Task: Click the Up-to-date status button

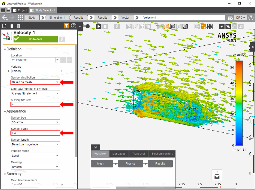Action: pyautogui.click(x=36, y=39)
